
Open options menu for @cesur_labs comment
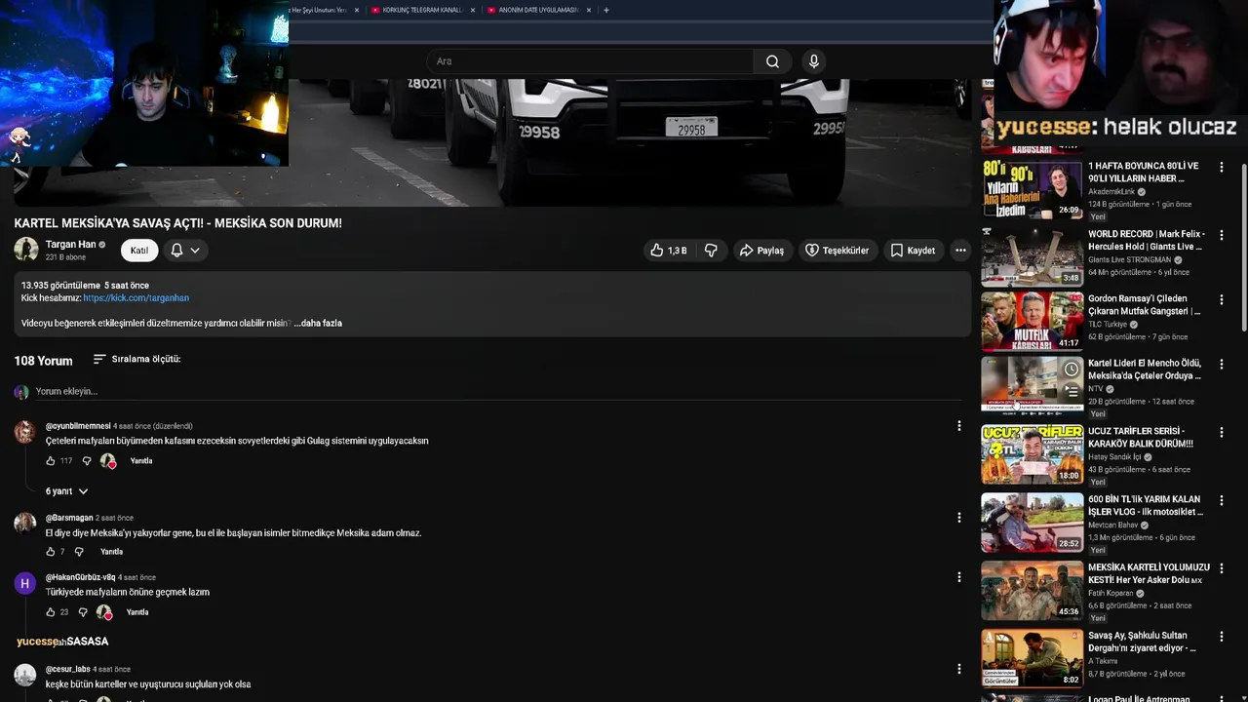(958, 669)
